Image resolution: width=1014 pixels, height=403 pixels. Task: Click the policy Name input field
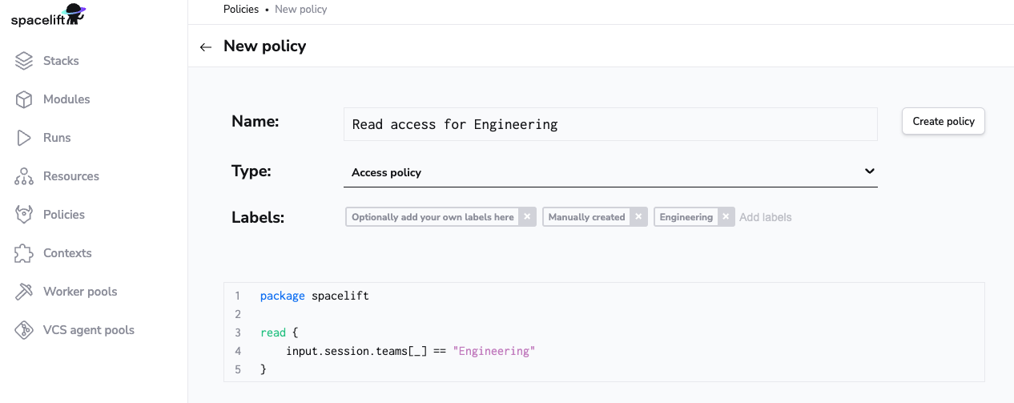tap(609, 125)
